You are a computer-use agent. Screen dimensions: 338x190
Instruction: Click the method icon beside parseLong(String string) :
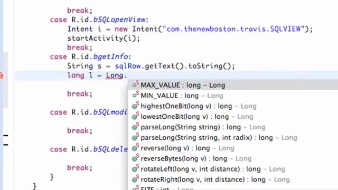[135, 127]
